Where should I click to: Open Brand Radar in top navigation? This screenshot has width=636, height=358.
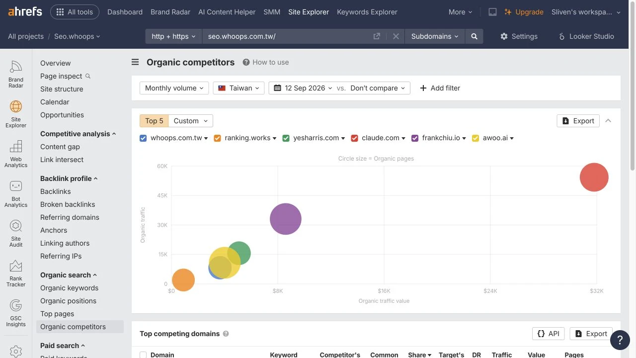[170, 12]
